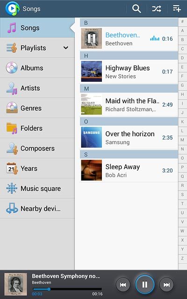Click the playback progress bar
Image resolution: width=187 pixels, height=299 pixels.
(67, 289)
